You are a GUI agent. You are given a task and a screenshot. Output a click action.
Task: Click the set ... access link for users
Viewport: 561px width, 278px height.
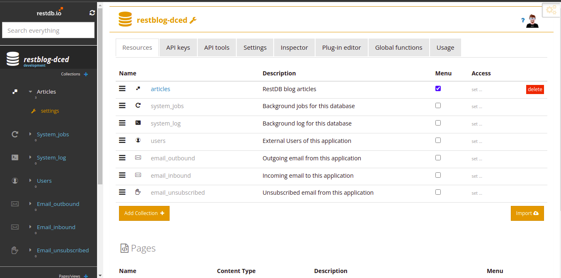point(477,141)
